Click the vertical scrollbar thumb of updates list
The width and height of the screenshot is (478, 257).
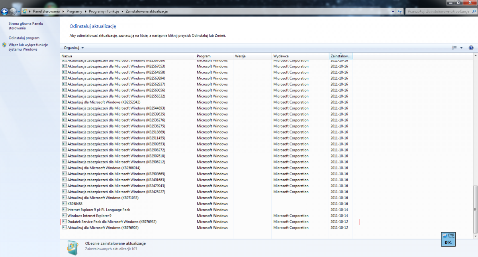tap(475, 209)
